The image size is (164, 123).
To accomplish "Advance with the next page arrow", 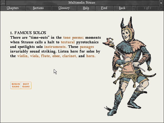I will coord(161,8).
